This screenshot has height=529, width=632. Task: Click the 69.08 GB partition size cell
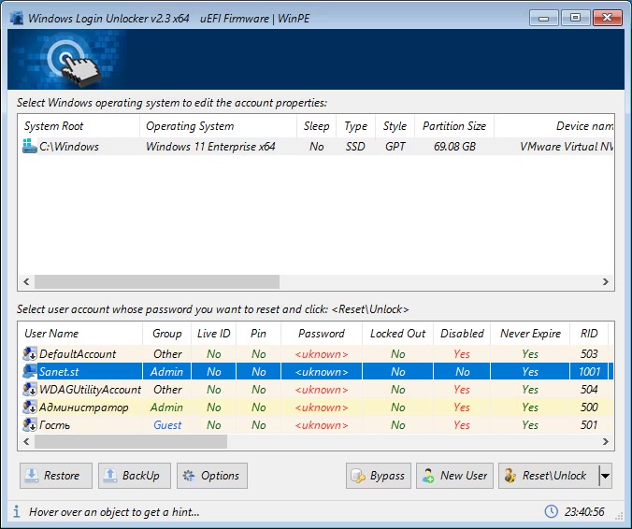coord(454,146)
